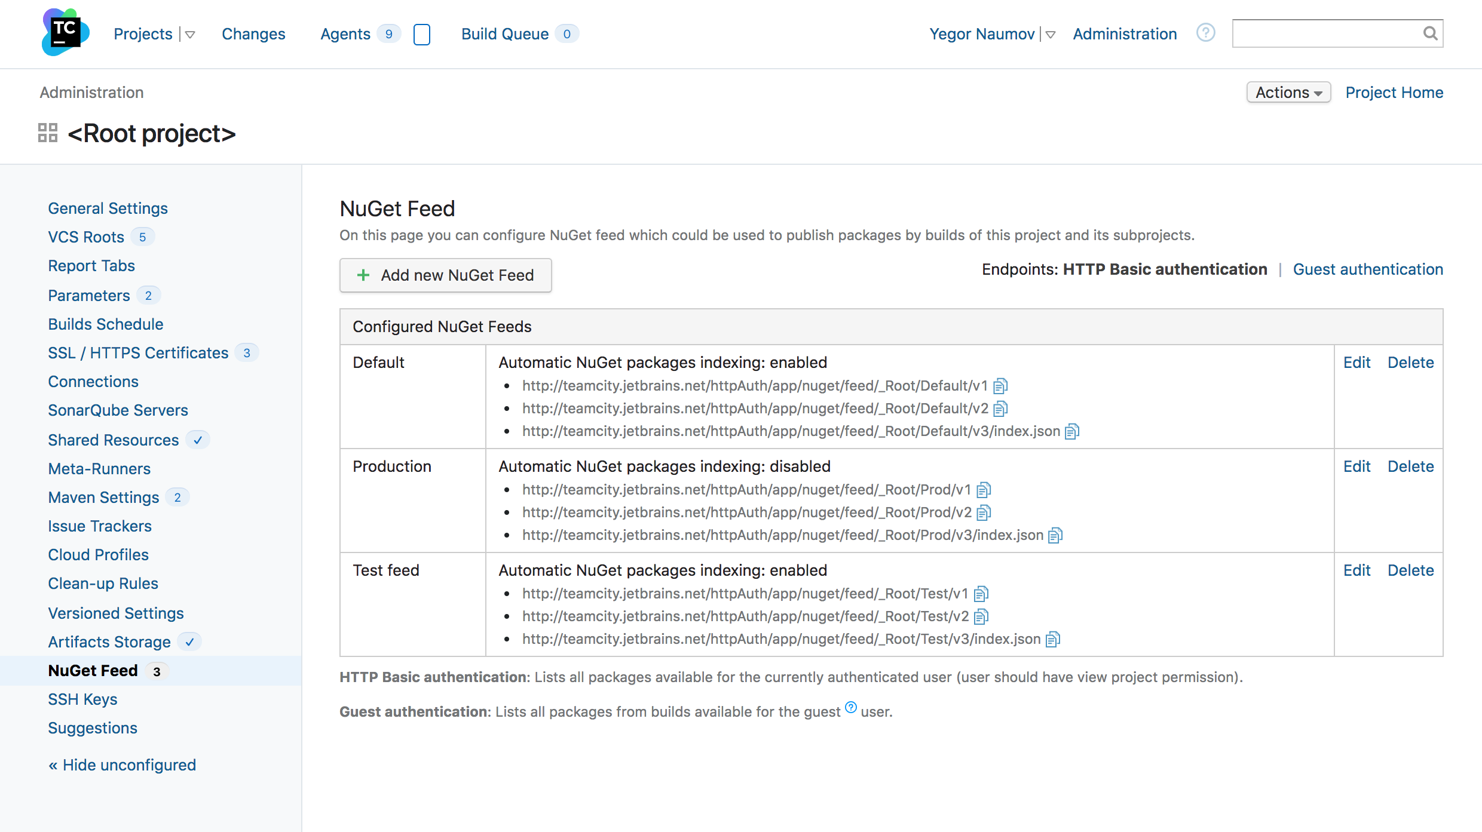Edit the Production NuGet feed
This screenshot has height=832, width=1482.
1357,466
